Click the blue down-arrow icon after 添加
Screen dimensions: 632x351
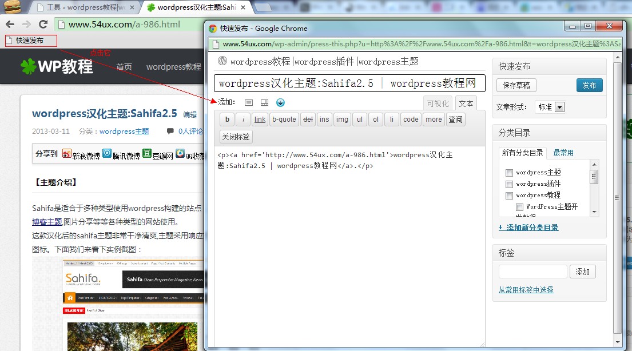pyautogui.click(x=280, y=102)
